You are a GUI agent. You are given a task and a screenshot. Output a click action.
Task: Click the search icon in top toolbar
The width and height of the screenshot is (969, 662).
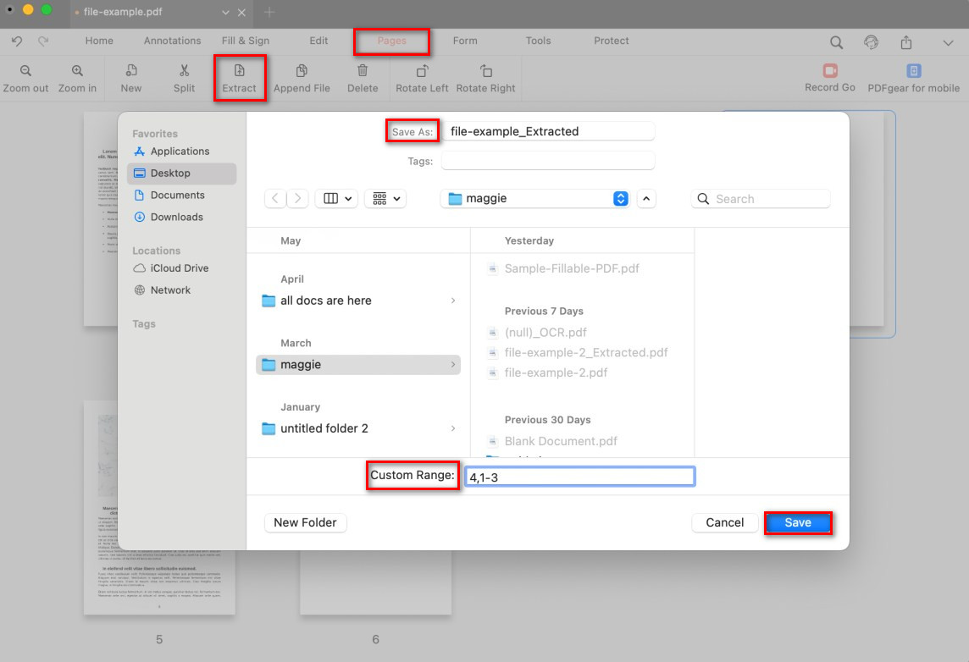[x=836, y=42]
